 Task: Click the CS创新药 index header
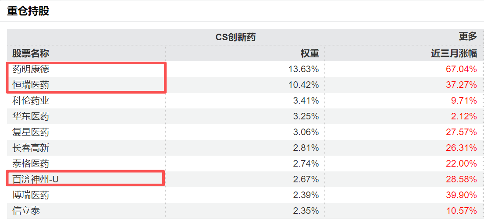(235, 37)
